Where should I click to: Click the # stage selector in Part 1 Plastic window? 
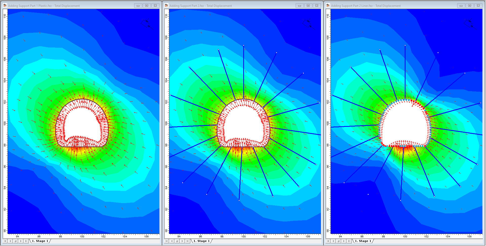pyautogui.click(x=15, y=241)
